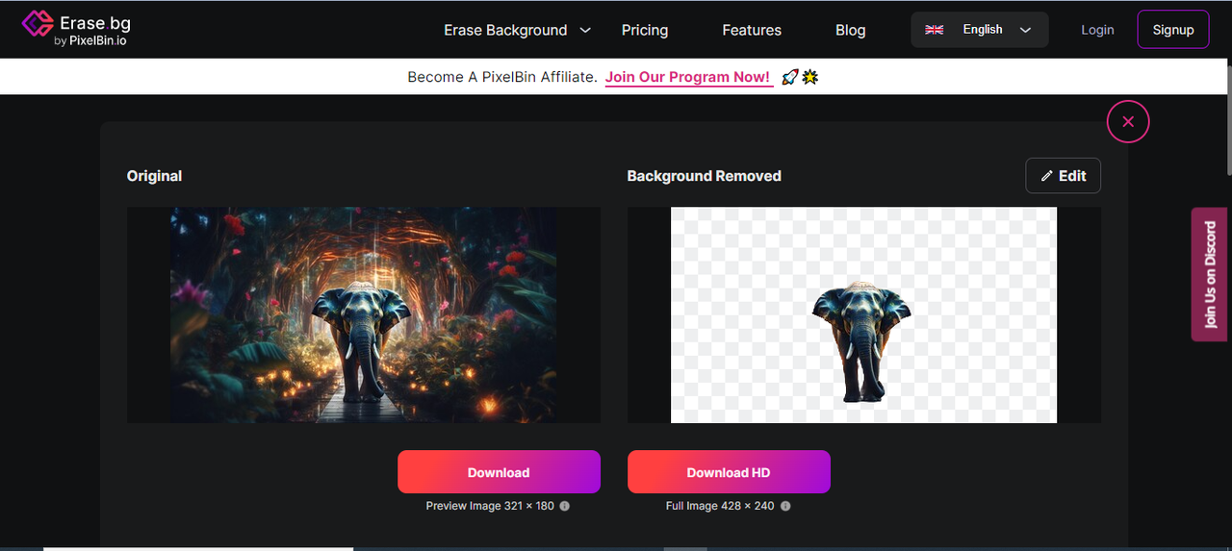Image resolution: width=1232 pixels, height=551 pixels.
Task: Click the original elephant jungle image
Action: pyautogui.click(x=364, y=314)
